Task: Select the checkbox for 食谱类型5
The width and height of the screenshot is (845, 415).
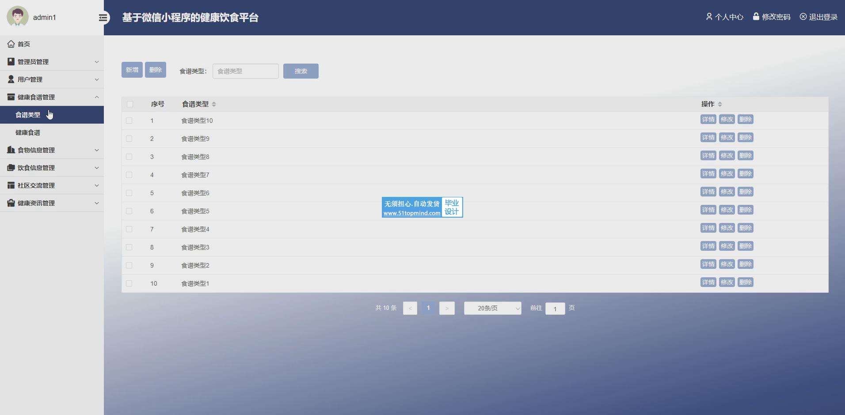Action: (x=129, y=211)
